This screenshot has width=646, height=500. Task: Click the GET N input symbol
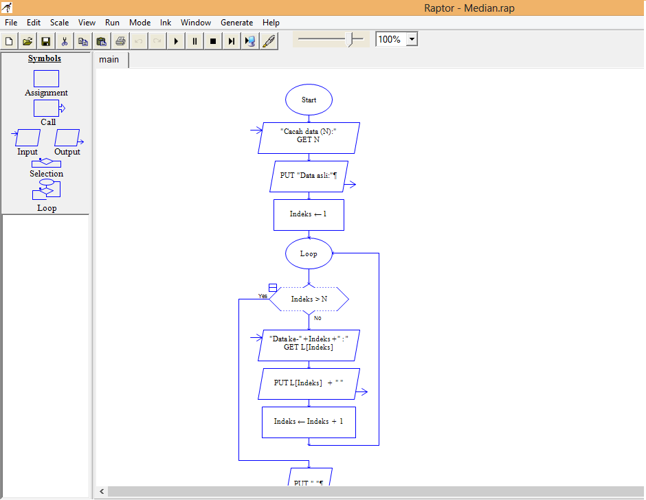point(309,137)
